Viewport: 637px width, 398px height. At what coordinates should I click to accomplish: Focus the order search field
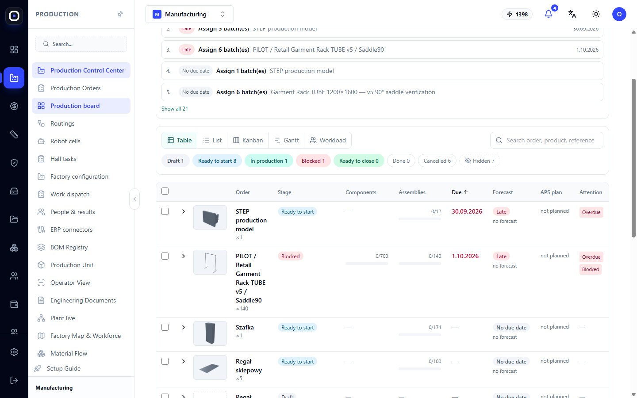pos(547,140)
